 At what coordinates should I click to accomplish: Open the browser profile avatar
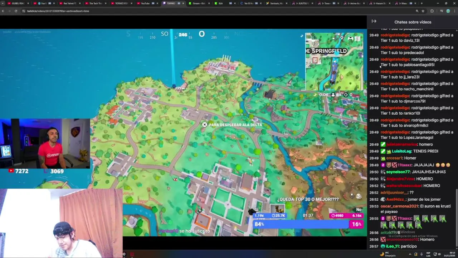point(448,11)
